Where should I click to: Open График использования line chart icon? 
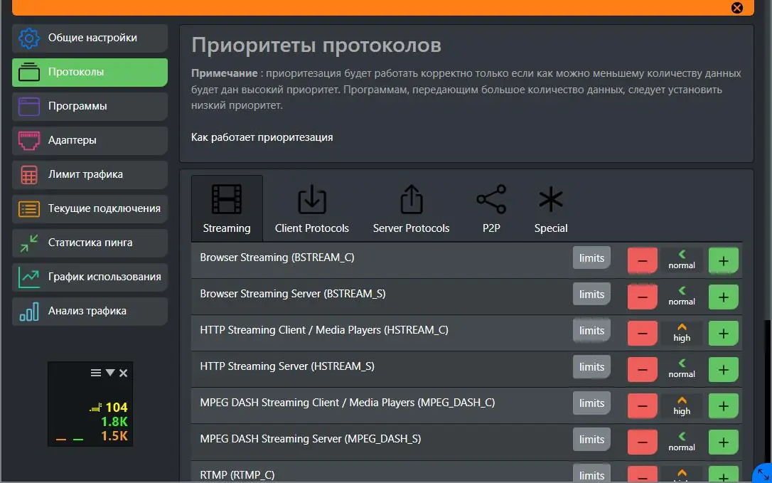[28, 277]
